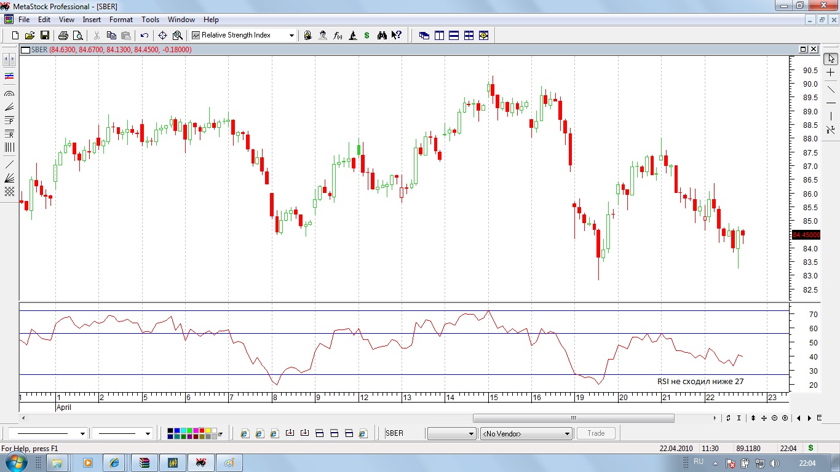Image resolution: width=840 pixels, height=472 pixels.
Task: Open the No Vendor dropdown list
Action: click(x=567, y=434)
